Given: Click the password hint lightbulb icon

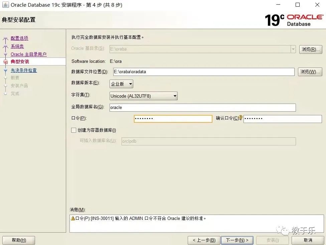Looking at the screenshot, I should 240,118.
